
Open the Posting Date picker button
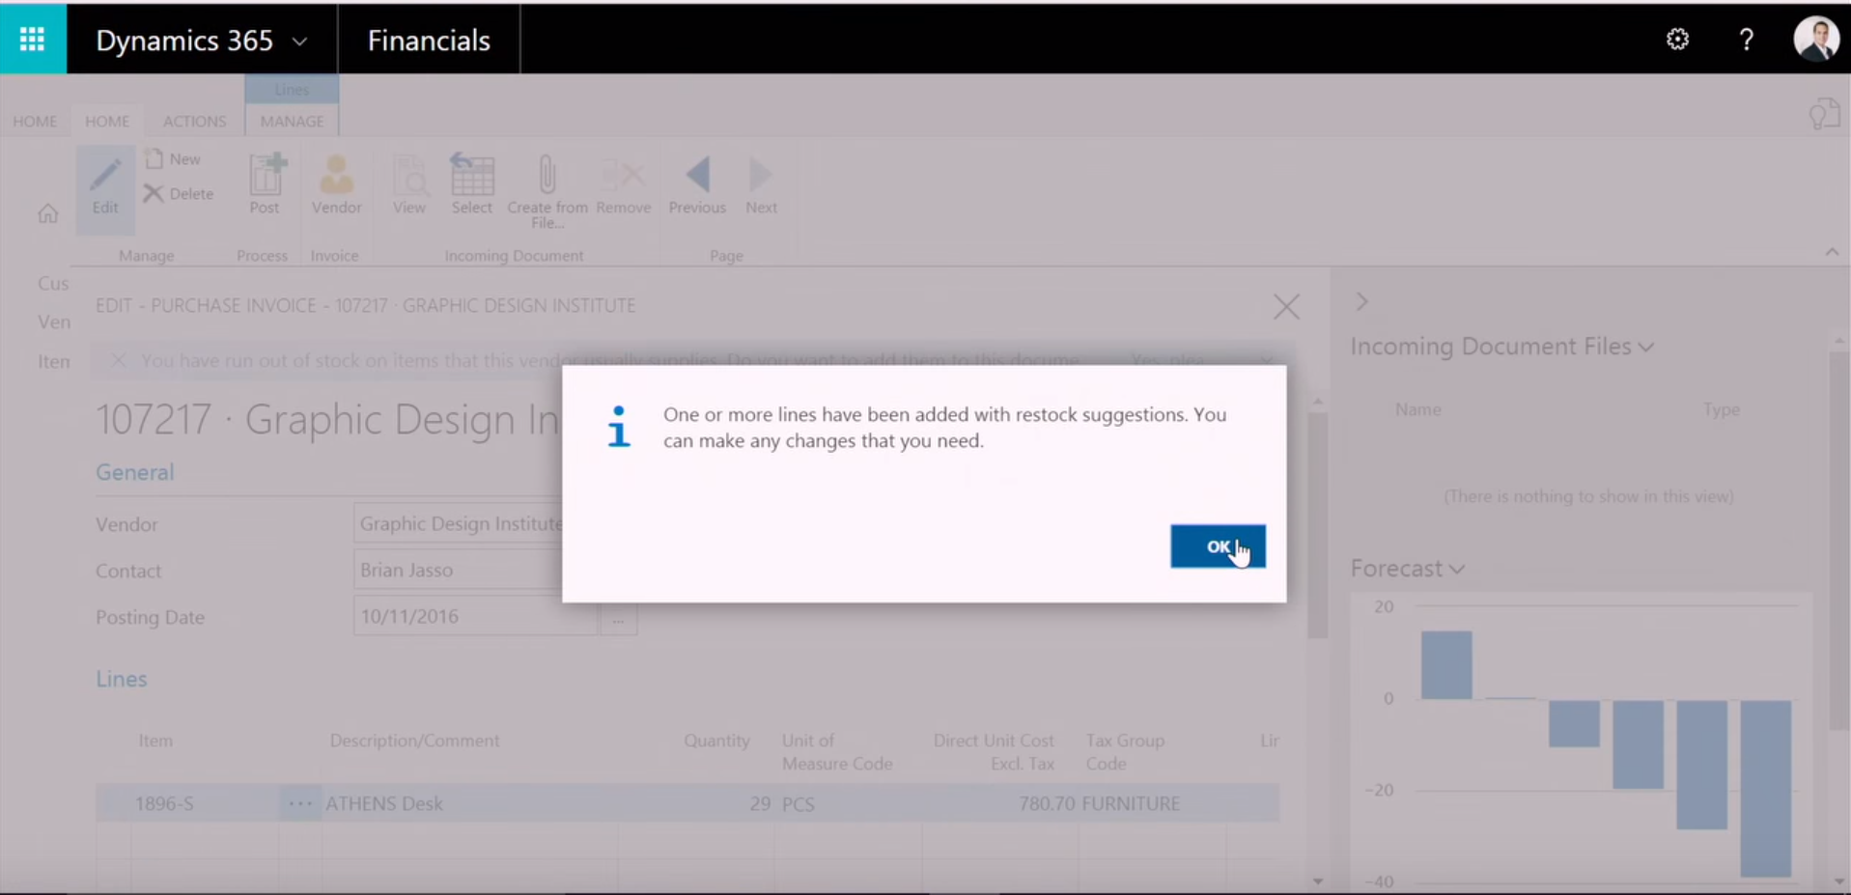618,617
